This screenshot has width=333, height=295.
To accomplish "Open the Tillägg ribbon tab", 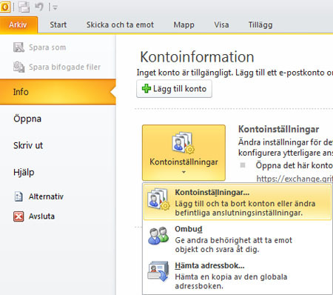I will (260, 24).
